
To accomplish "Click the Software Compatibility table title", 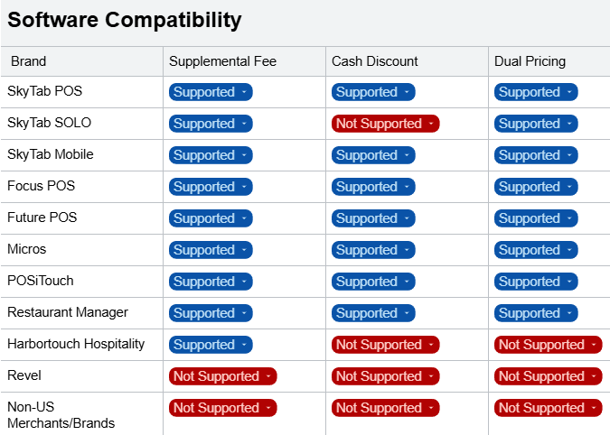I will pos(125,21).
